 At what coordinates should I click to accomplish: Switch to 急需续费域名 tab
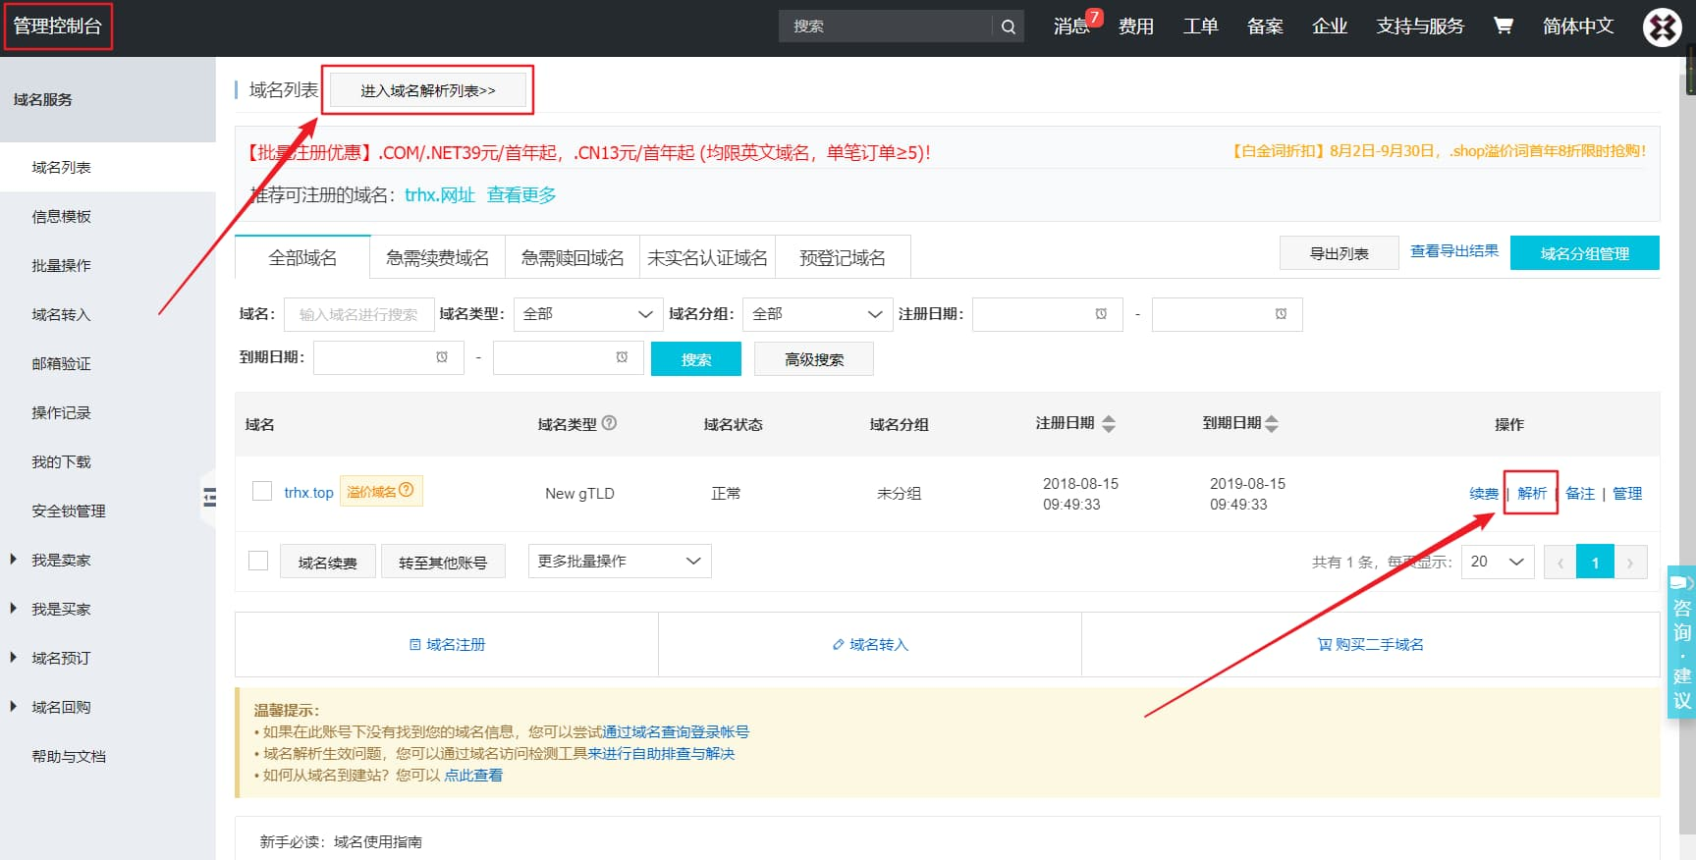click(x=437, y=257)
